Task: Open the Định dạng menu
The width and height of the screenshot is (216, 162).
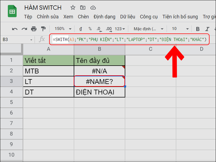Action: click(104, 17)
